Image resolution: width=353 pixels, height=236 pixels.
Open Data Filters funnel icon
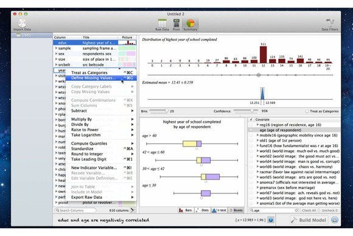tap(330, 23)
